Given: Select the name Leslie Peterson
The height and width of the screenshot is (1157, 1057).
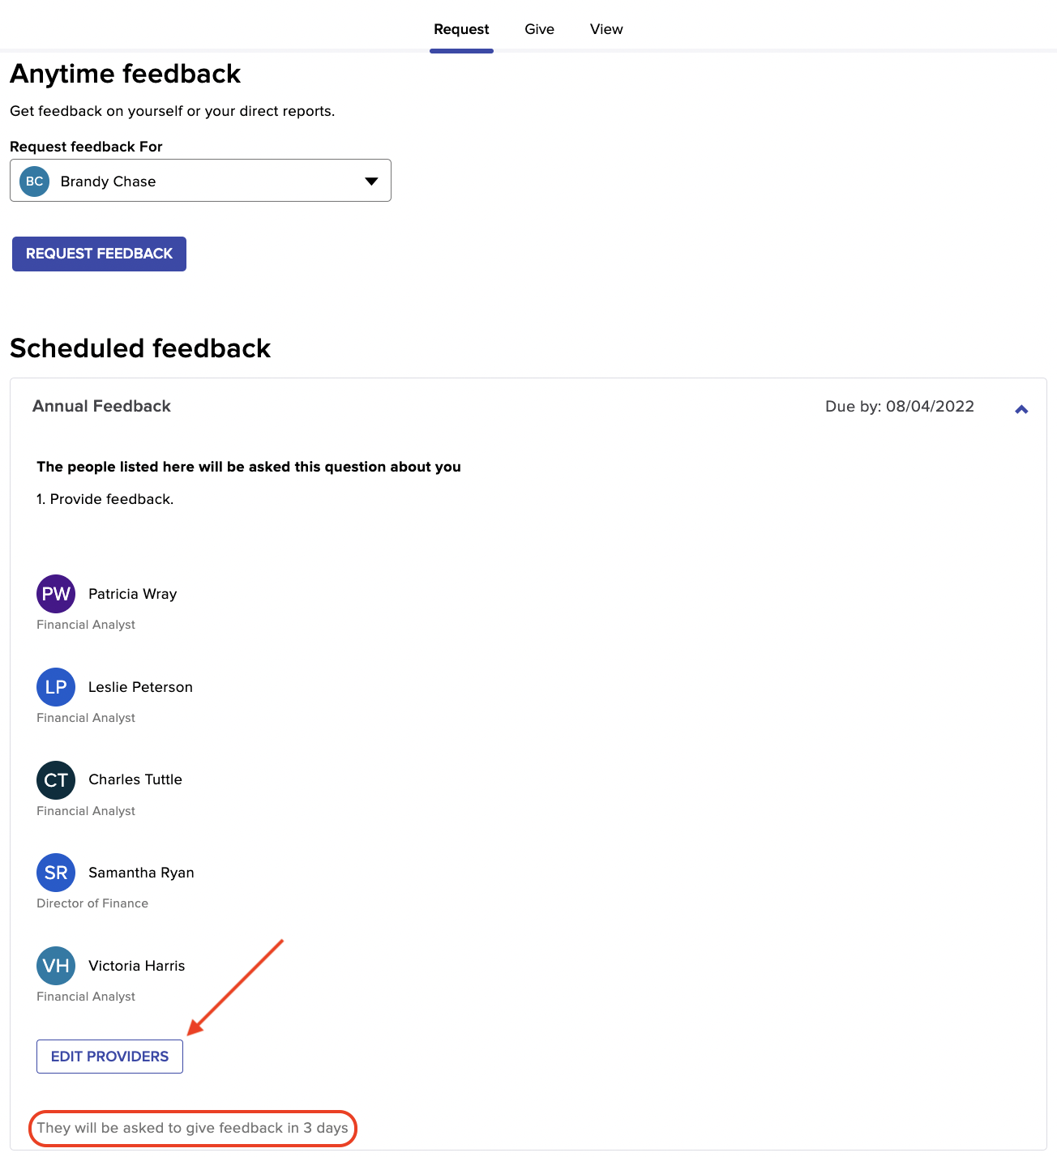Looking at the screenshot, I should coord(140,687).
